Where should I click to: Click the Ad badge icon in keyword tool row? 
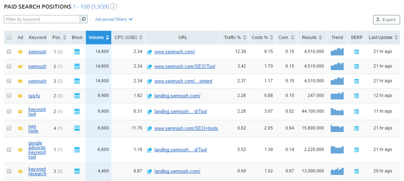pyautogui.click(x=20, y=112)
